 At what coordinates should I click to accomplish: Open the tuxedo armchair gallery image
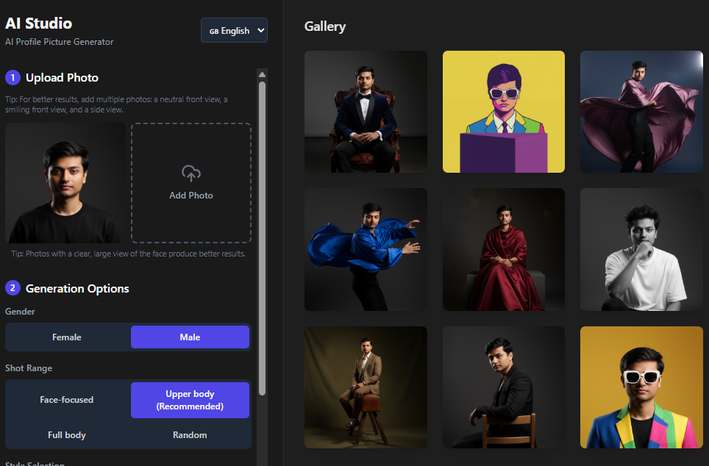pyautogui.click(x=366, y=112)
